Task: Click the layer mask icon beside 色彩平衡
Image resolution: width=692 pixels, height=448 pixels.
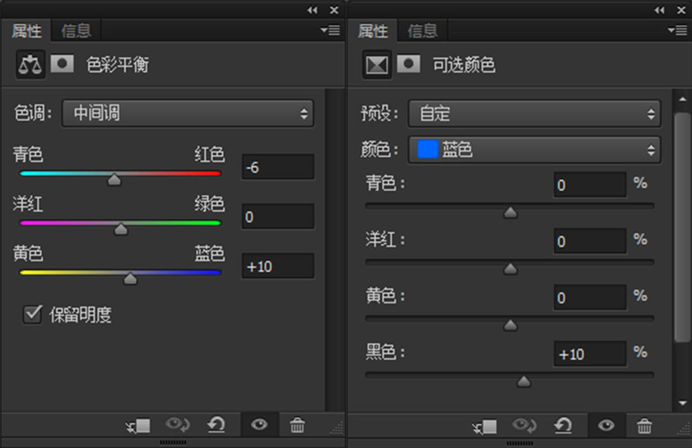Action: point(62,64)
